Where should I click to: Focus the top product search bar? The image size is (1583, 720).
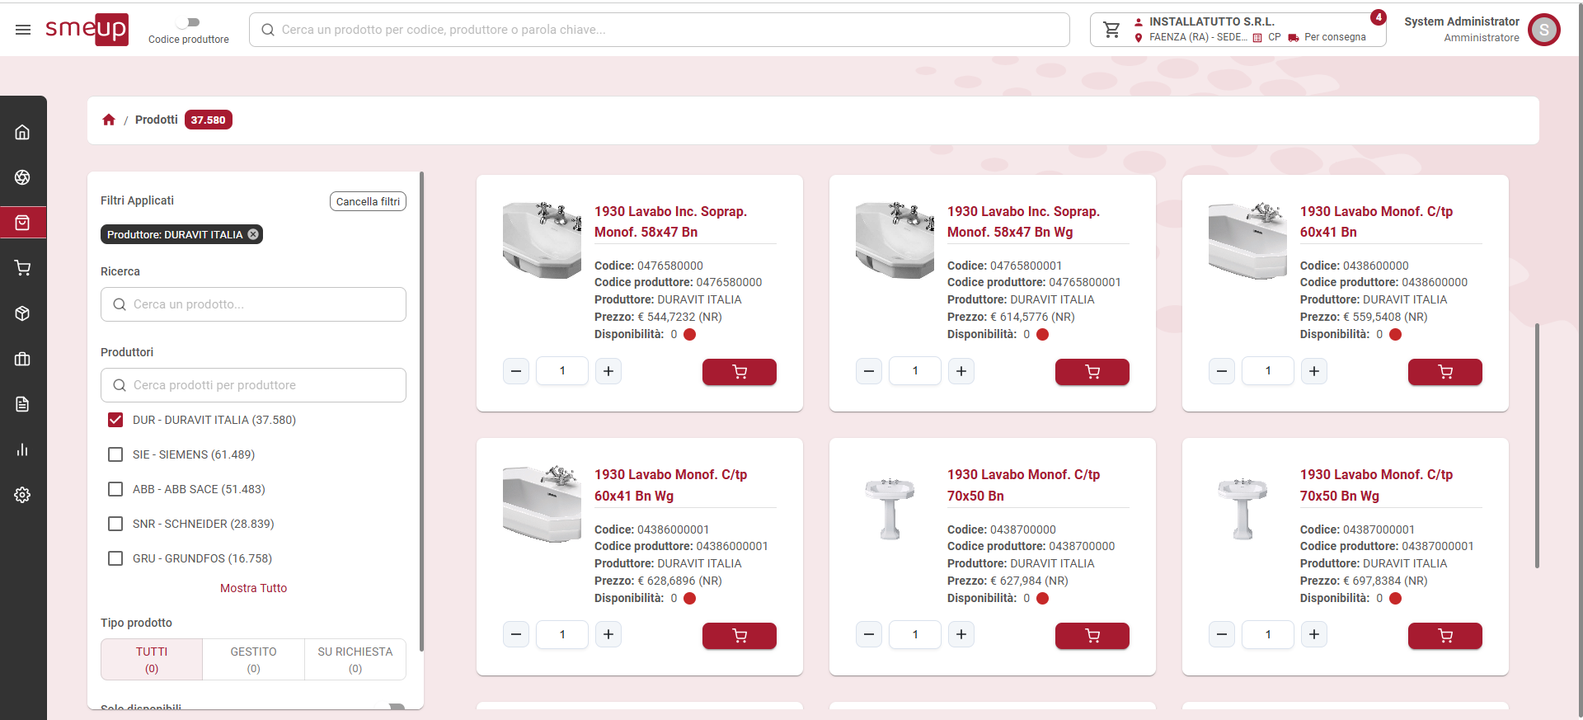(660, 30)
